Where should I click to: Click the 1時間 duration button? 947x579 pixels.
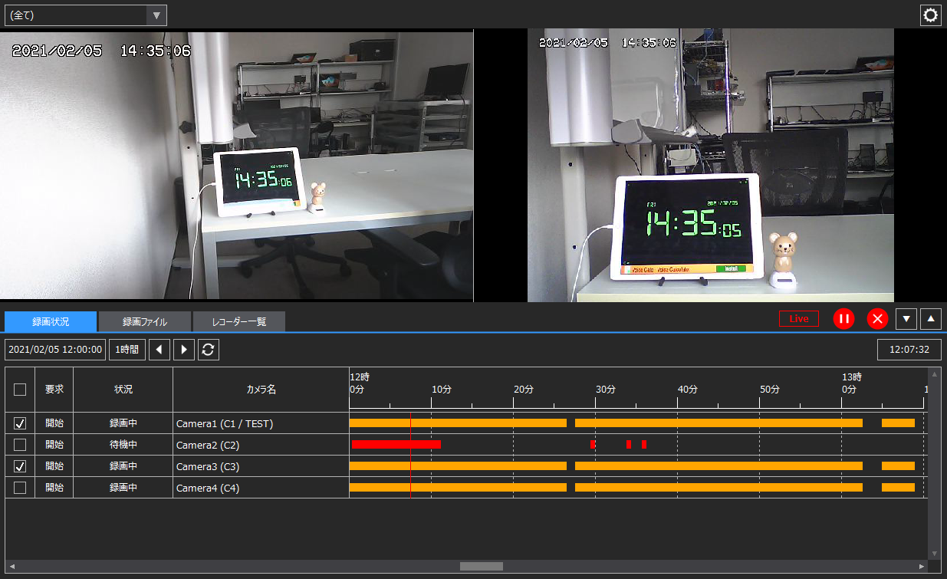click(x=126, y=349)
